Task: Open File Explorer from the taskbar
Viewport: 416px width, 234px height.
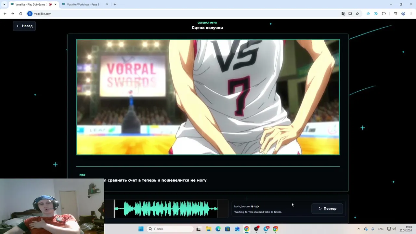Action: (208, 229)
